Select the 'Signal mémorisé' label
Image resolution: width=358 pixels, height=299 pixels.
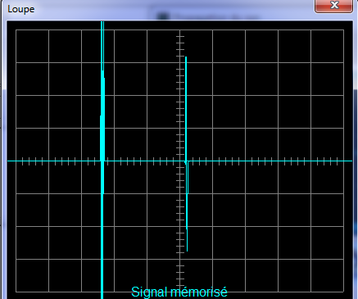click(179, 292)
